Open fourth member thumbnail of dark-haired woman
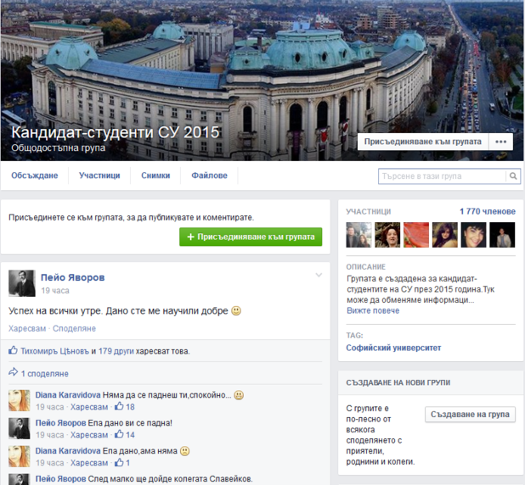The height and width of the screenshot is (485, 525). (x=445, y=235)
